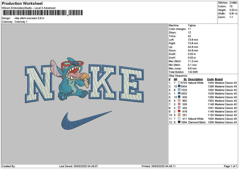Screen dimensions: 239x169
Task: Select thread code 1029
Action: pos(211,94)
